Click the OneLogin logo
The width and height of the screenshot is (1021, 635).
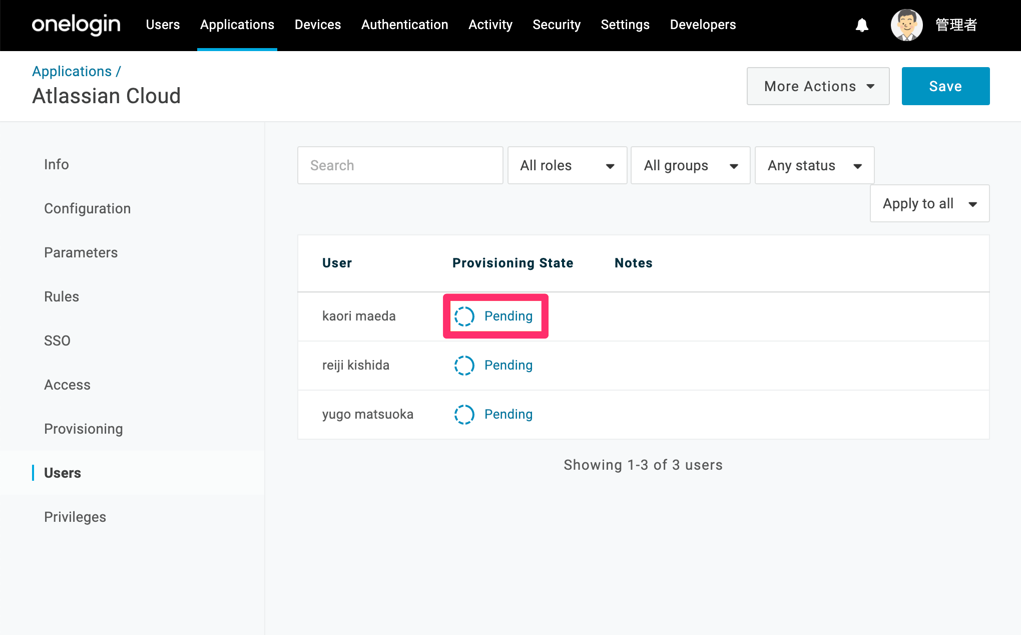[x=76, y=25]
